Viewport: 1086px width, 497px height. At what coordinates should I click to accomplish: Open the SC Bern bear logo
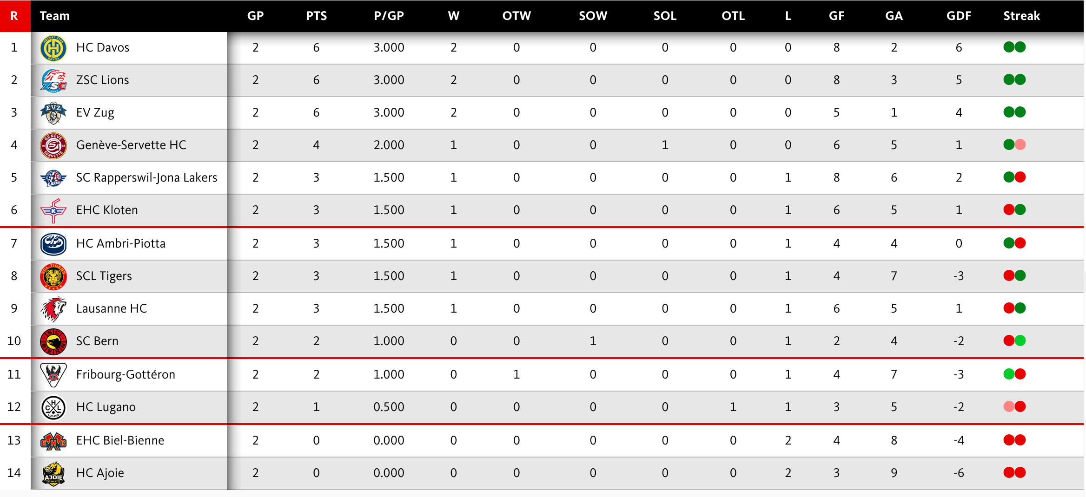click(53, 341)
